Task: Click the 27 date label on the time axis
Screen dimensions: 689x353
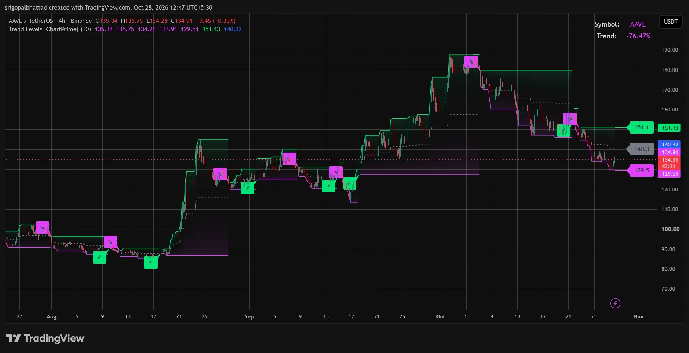Action: (19, 316)
